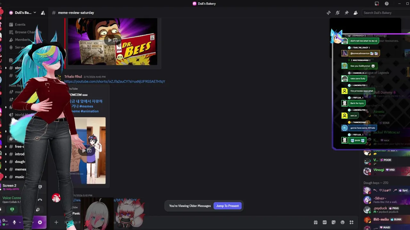410x230 pixels.
Task: Open the inbox icon in title bar
Action: 377,4
